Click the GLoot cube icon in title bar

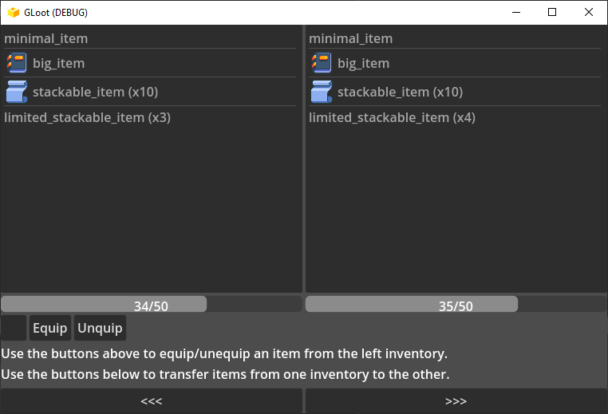14,13
